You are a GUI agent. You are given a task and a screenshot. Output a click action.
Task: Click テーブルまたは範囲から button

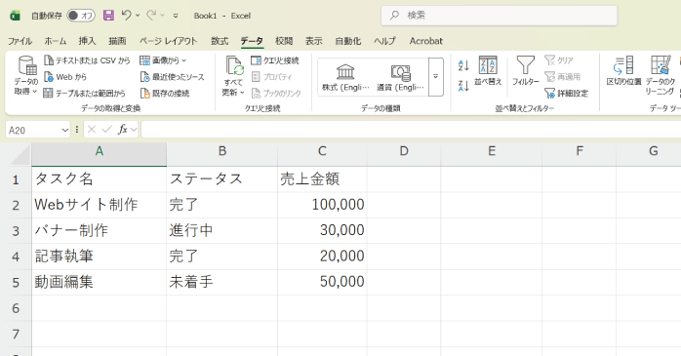pyautogui.click(x=85, y=93)
